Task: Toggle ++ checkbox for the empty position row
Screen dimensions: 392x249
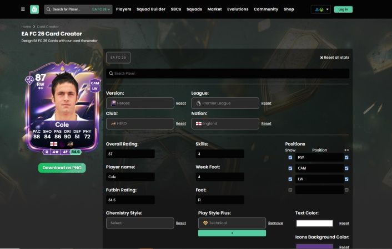Action: tap(346, 190)
